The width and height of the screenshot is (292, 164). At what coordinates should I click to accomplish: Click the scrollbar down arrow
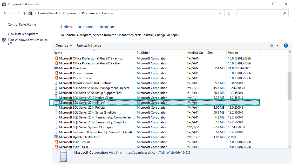(290, 146)
